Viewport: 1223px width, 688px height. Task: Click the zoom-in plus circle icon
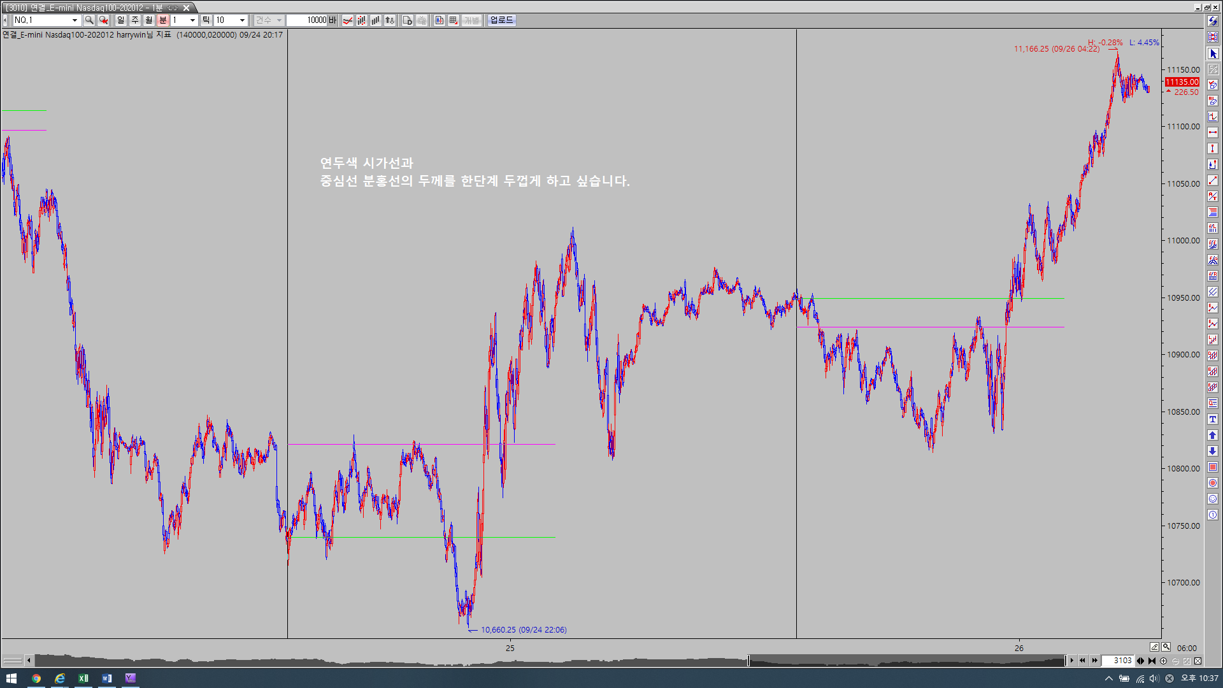(1164, 661)
